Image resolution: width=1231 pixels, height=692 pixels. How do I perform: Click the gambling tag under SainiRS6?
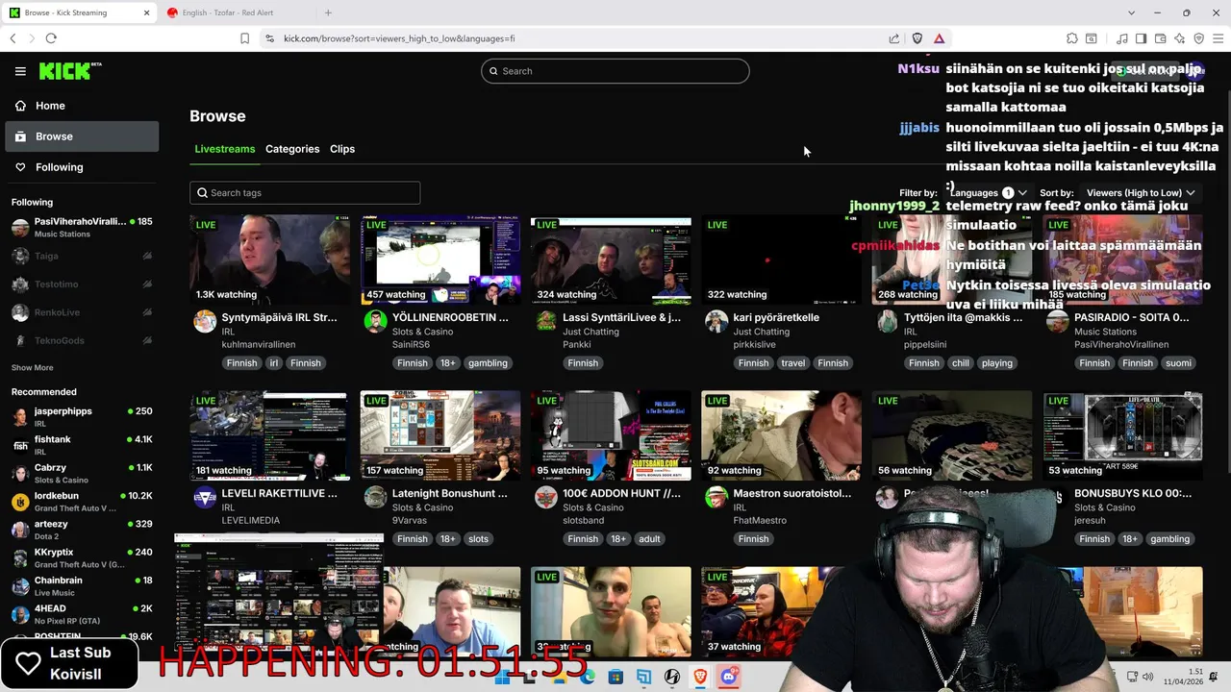click(x=488, y=363)
